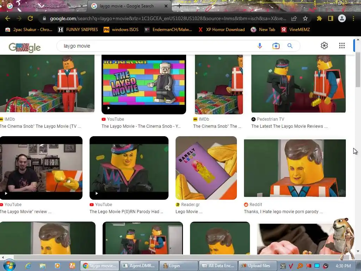361x271 pixels.
Task: Click the 4:30 PM taskbar clock
Action: (343, 266)
